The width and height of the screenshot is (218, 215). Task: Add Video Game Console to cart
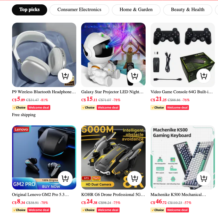(x=204, y=76)
